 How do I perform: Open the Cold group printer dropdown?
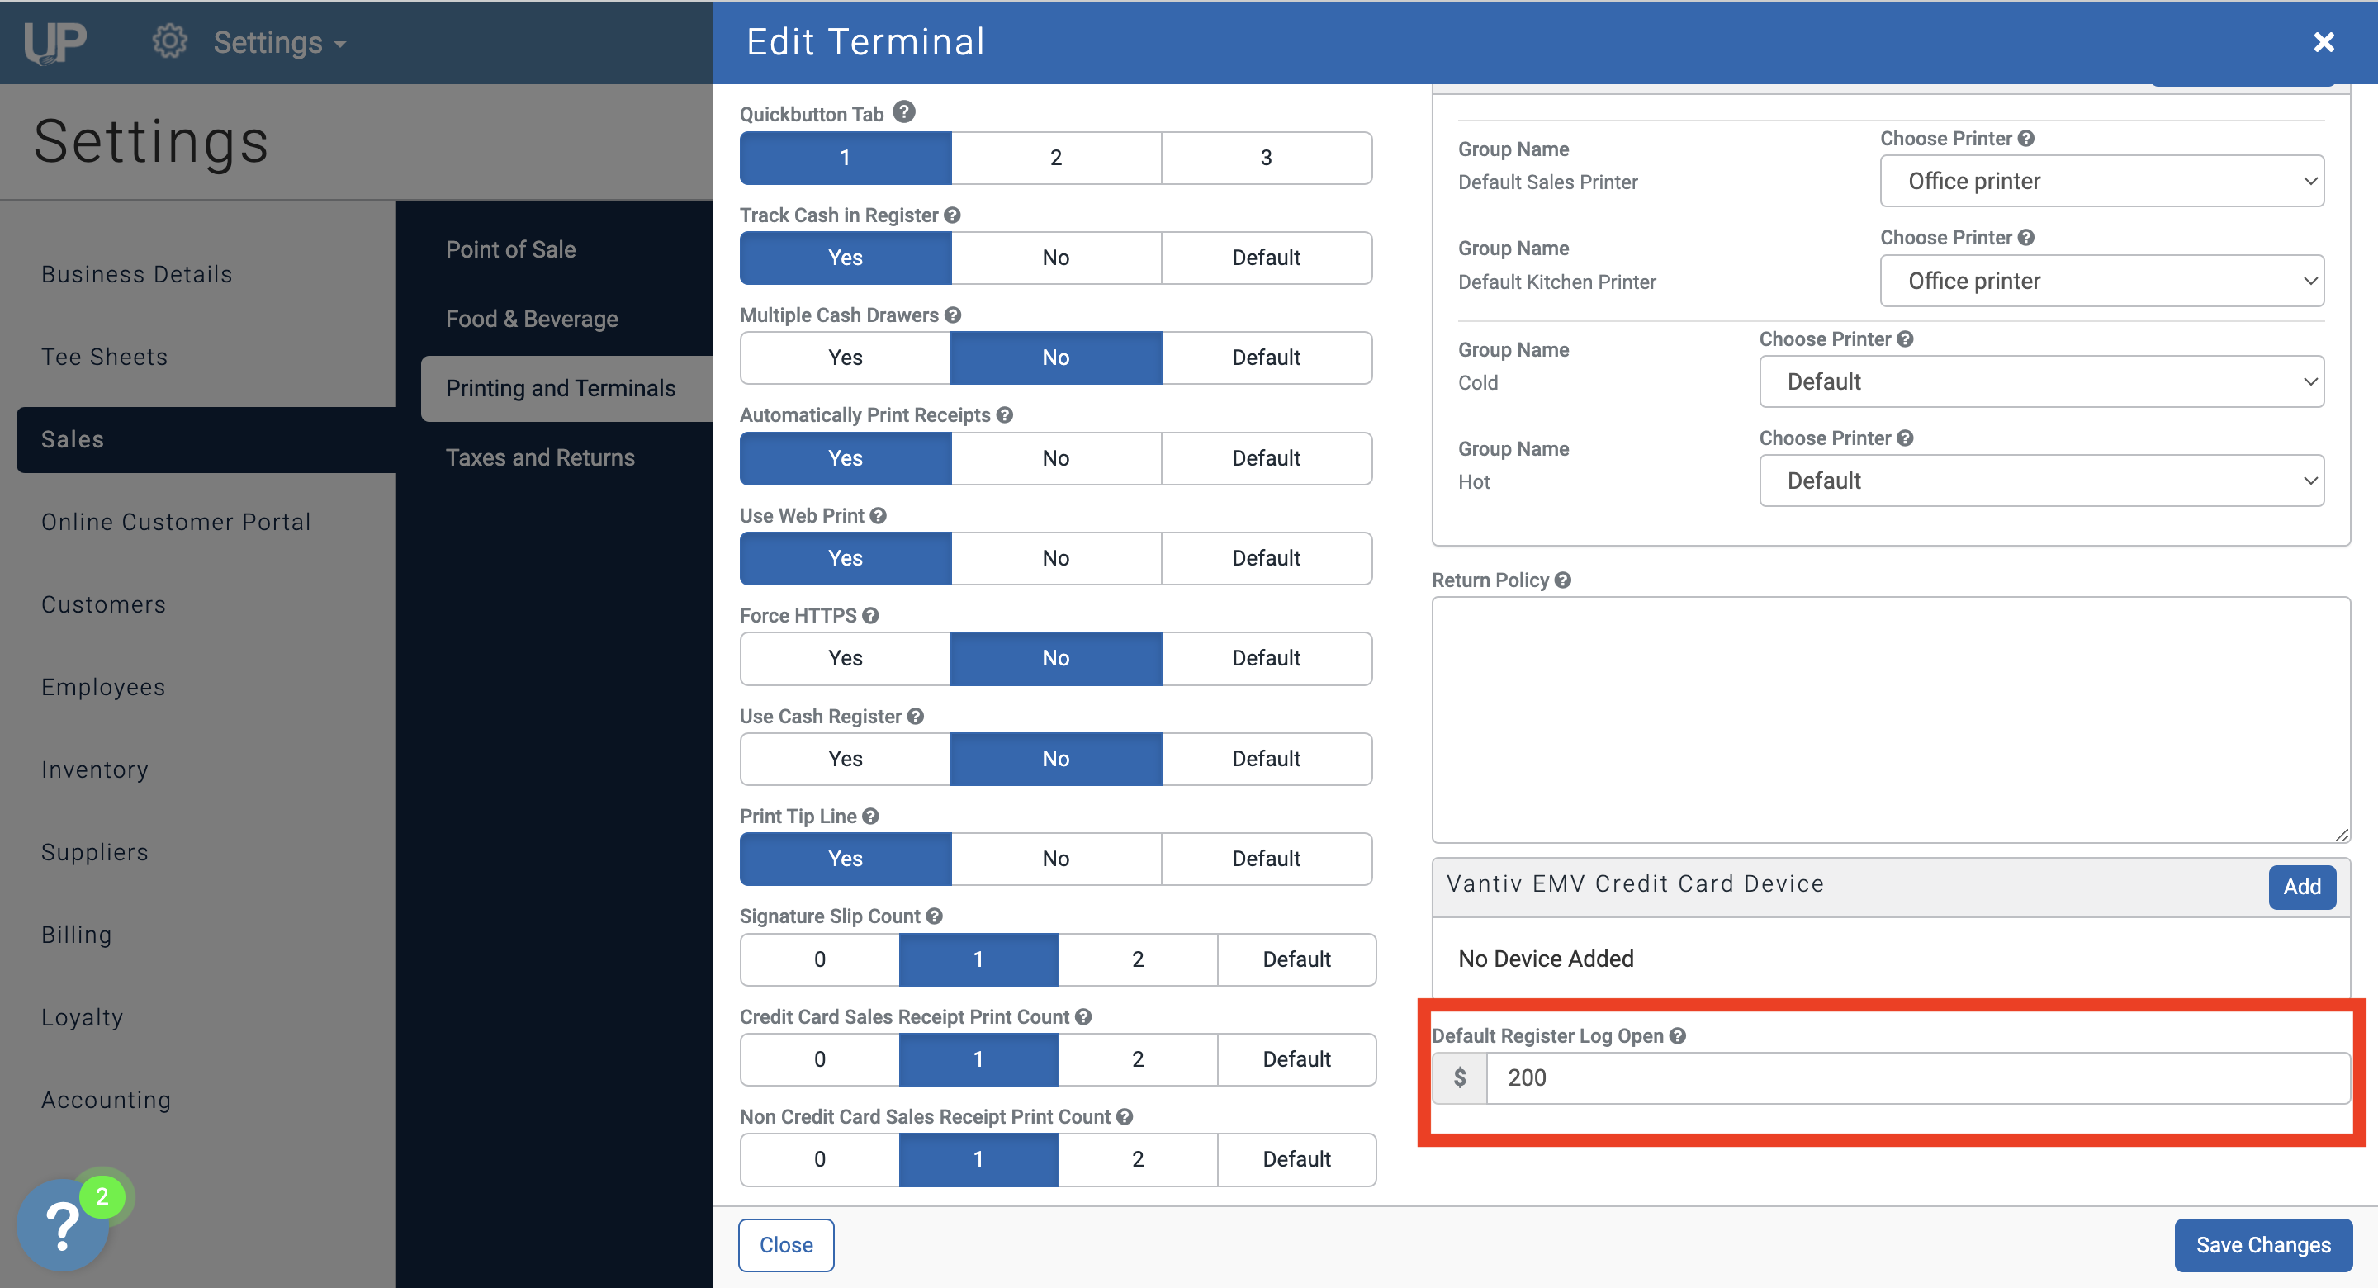[2041, 381]
